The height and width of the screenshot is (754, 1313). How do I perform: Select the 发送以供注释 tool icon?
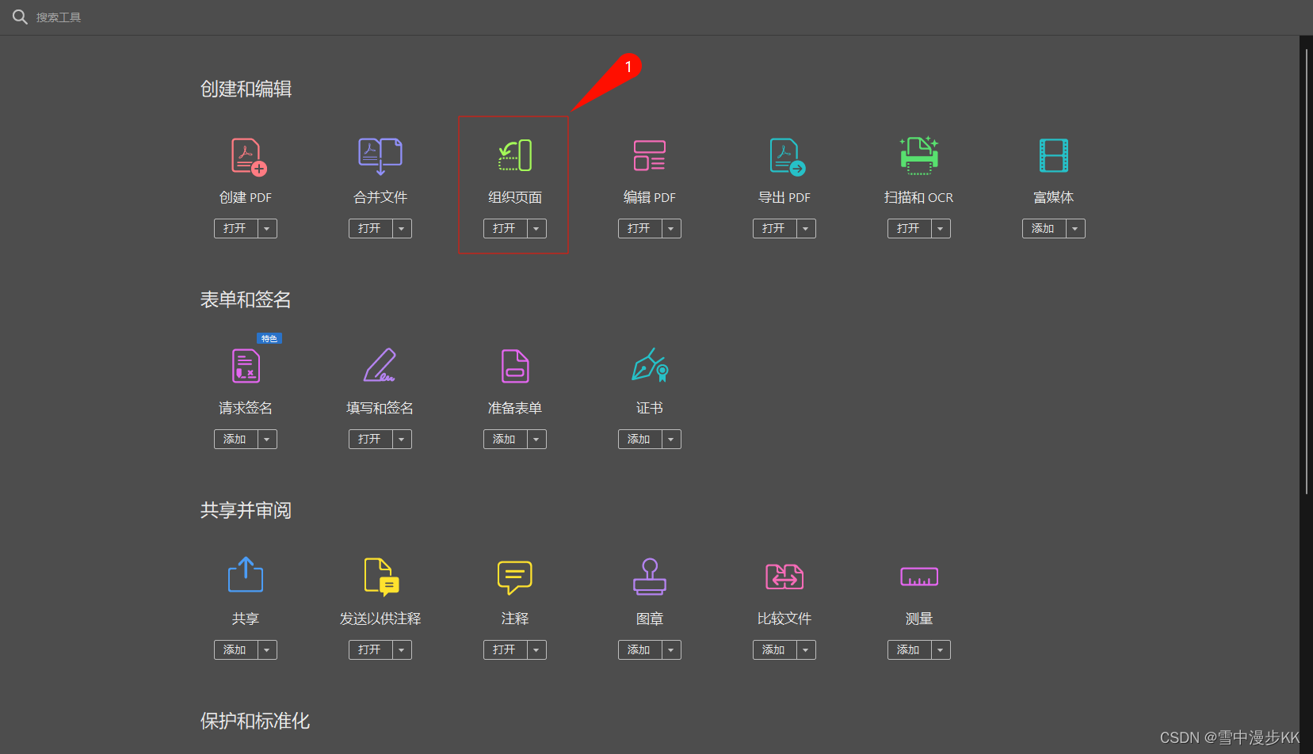(x=381, y=577)
